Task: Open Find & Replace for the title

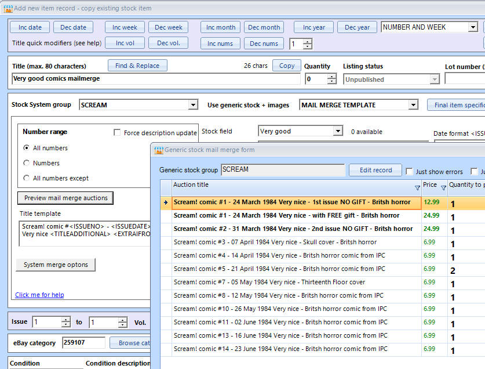Action: coord(137,66)
